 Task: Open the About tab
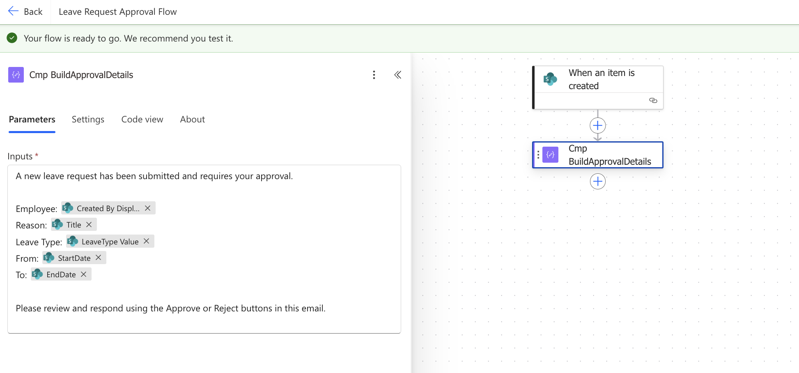point(192,120)
